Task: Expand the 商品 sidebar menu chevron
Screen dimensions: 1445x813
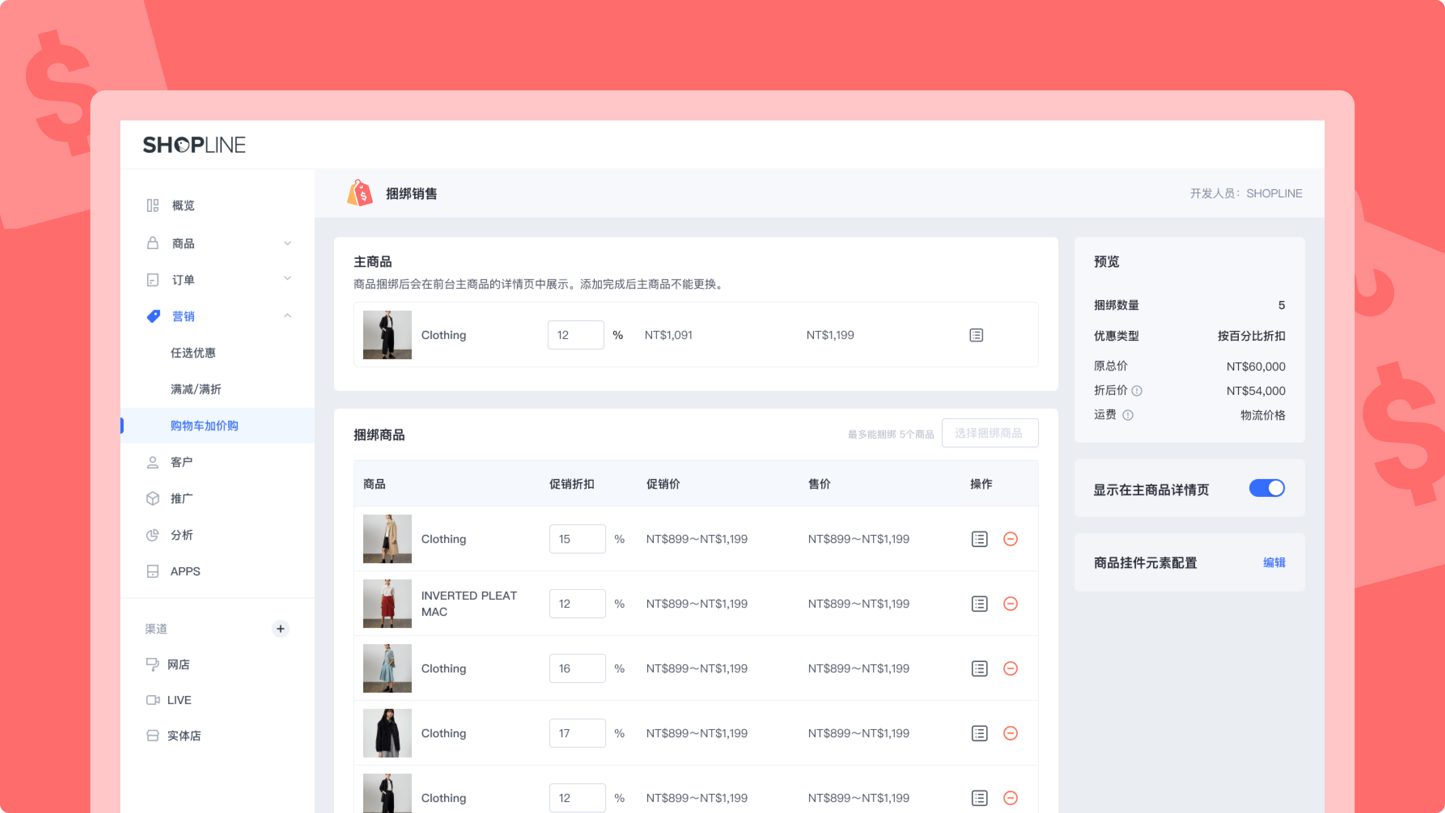Action: [287, 244]
